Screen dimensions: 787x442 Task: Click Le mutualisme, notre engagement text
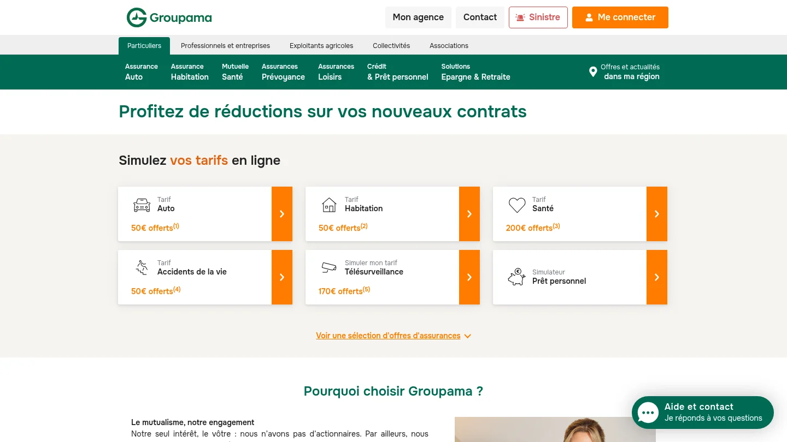point(193,422)
